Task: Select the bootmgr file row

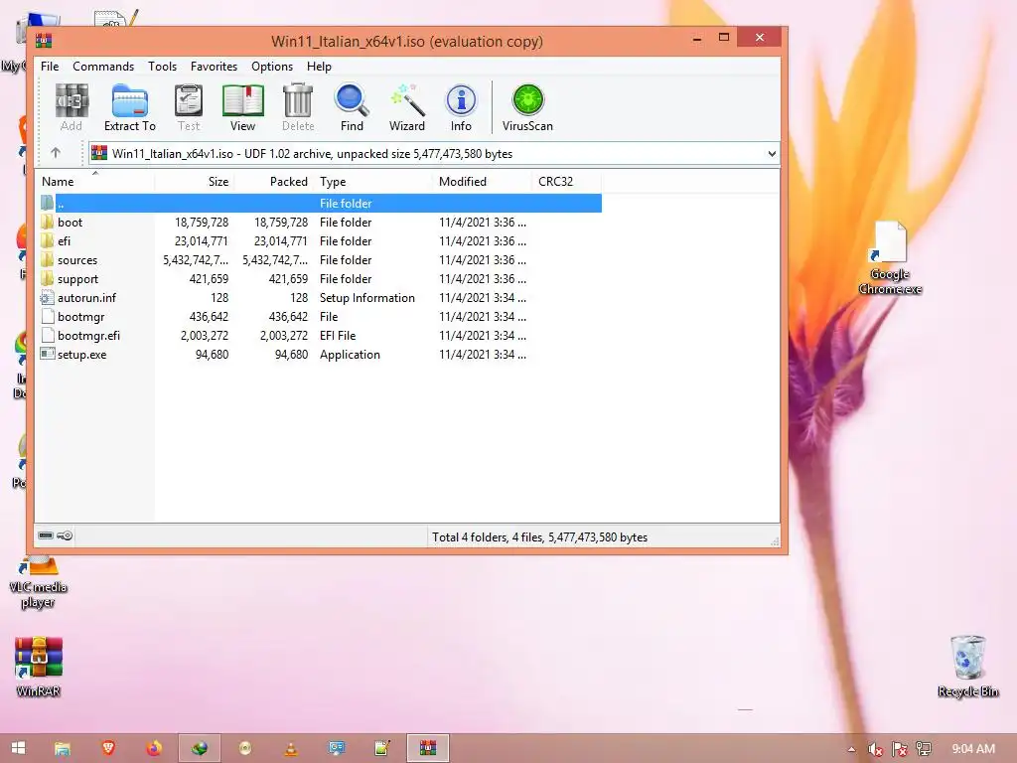Action: 320,317
